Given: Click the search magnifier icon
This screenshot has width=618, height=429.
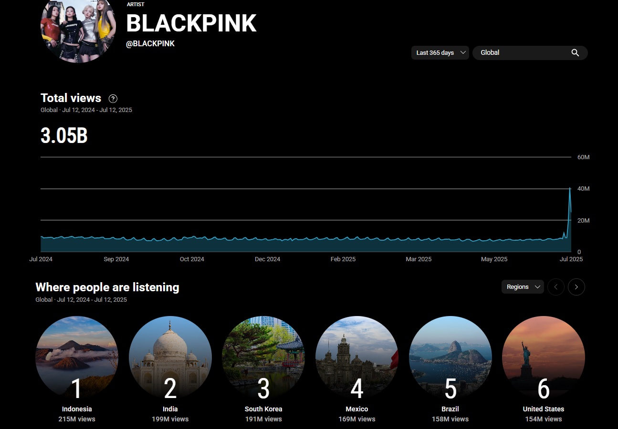Looking at the screenshot, I should (x=575, y=53).
